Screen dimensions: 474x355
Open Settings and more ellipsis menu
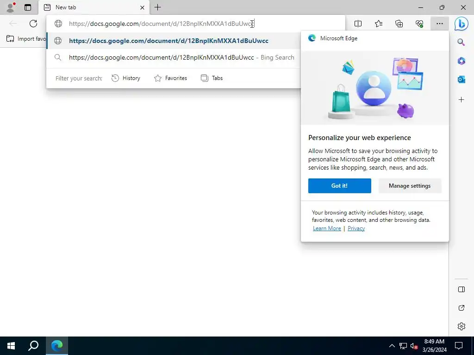(440, 24)
